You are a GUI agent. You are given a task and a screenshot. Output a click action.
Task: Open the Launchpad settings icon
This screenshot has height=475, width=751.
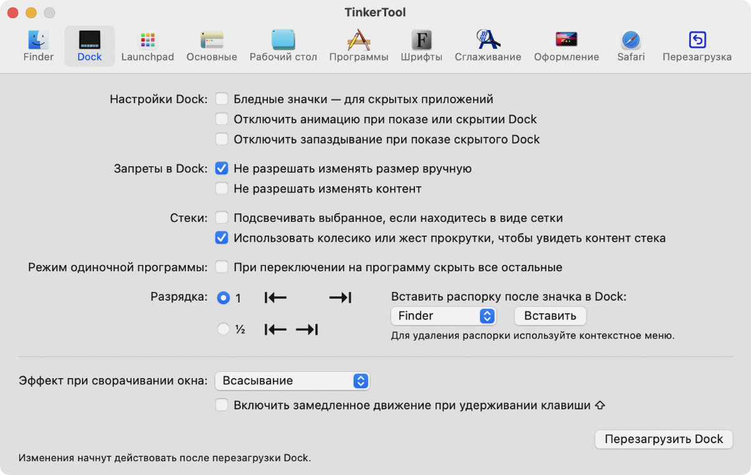(x=148, y=41)
